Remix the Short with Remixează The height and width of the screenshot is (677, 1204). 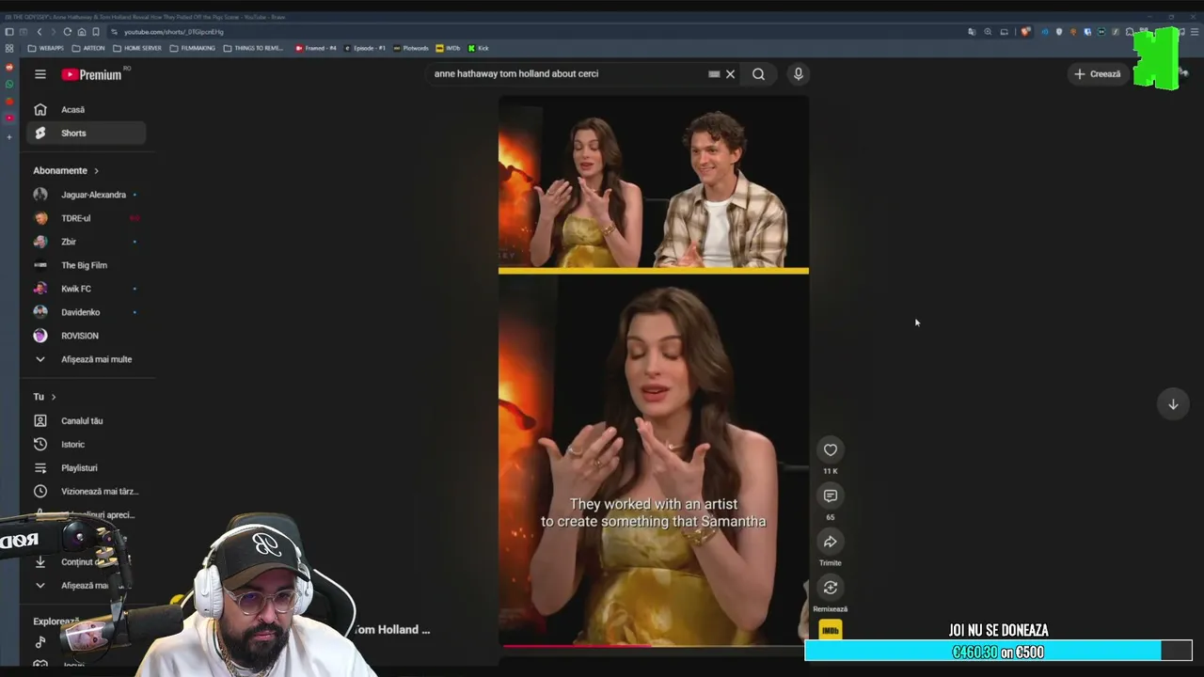830,589
